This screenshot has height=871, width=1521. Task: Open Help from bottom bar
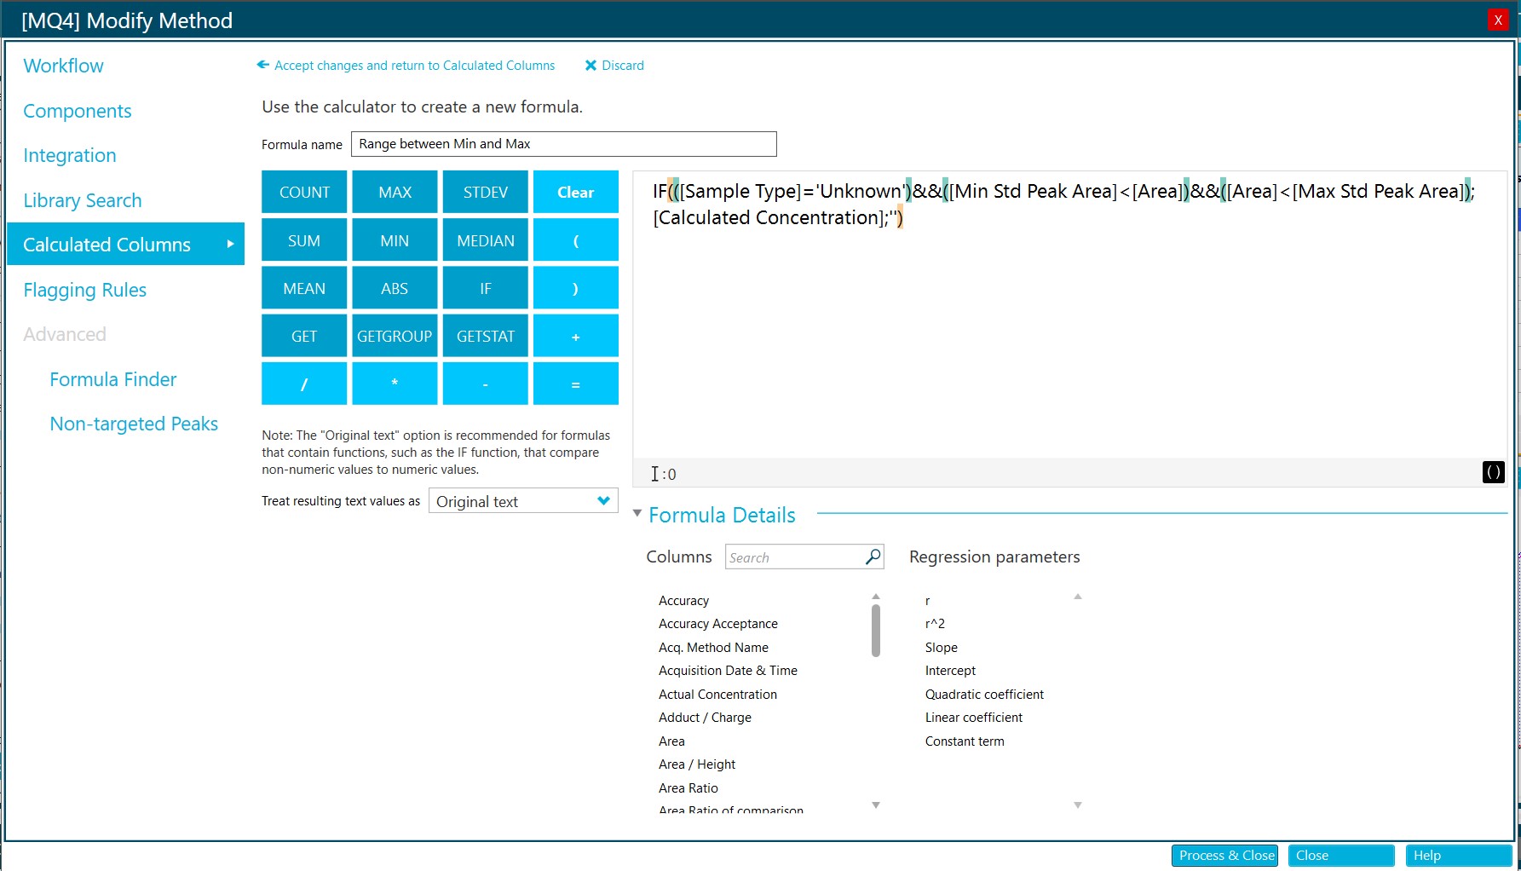tap(1459, 856)
